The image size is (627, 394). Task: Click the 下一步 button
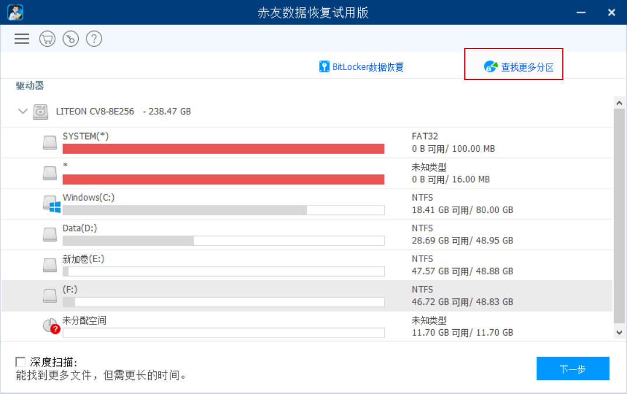(x=573, y=368)
